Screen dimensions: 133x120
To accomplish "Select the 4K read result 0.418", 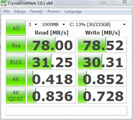I will [51, 79].
